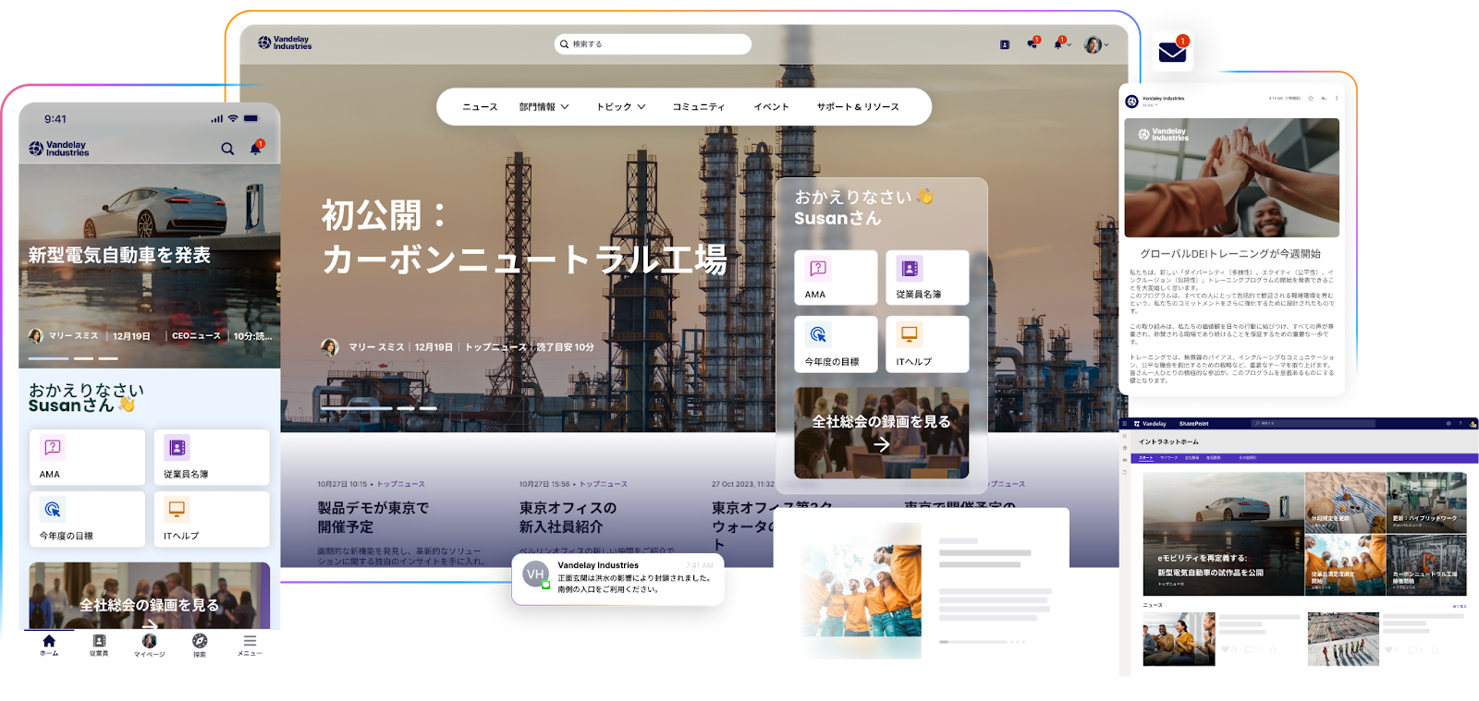Open the email more options menu
Screen dimensions: 1479x701
[1337, 98]
